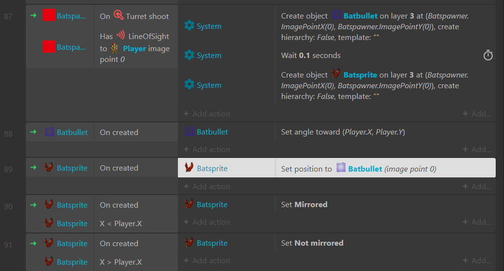Image resolution: width=504 pixels, height=271 pixels.
Task: Click the Player sprite icon in the LineOfSight condition
Action: 115,48
